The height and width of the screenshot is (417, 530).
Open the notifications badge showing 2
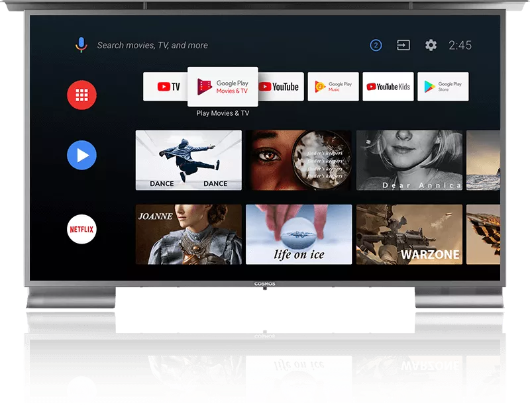tap(376, 45)
